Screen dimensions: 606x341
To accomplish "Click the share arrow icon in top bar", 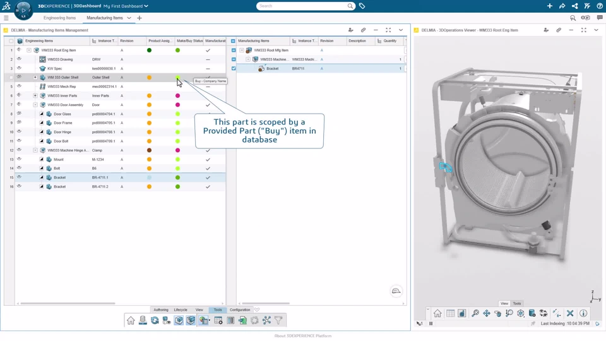I will 562,6.
